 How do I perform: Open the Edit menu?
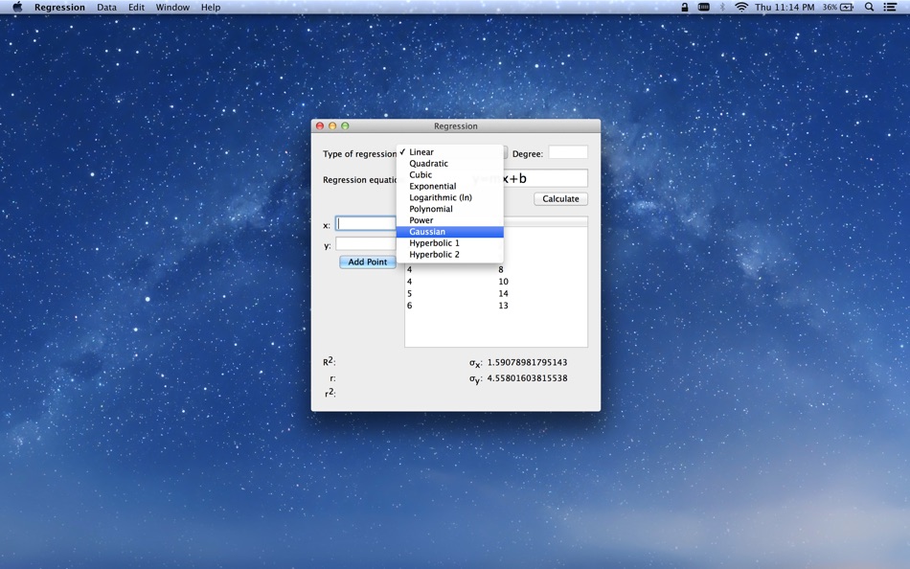click(x=136, y=7)
